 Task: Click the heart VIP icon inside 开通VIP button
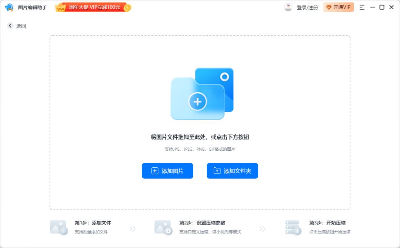coord(329,7)
